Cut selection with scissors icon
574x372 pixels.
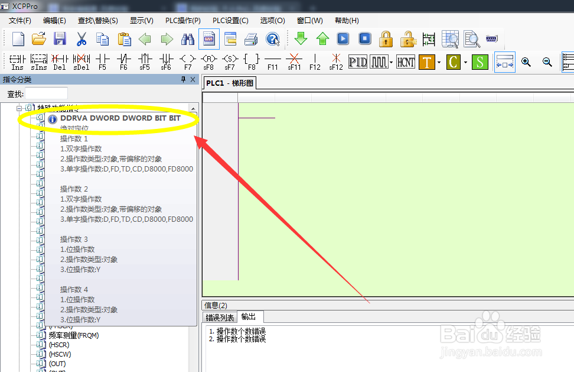[x=81, y=39]
